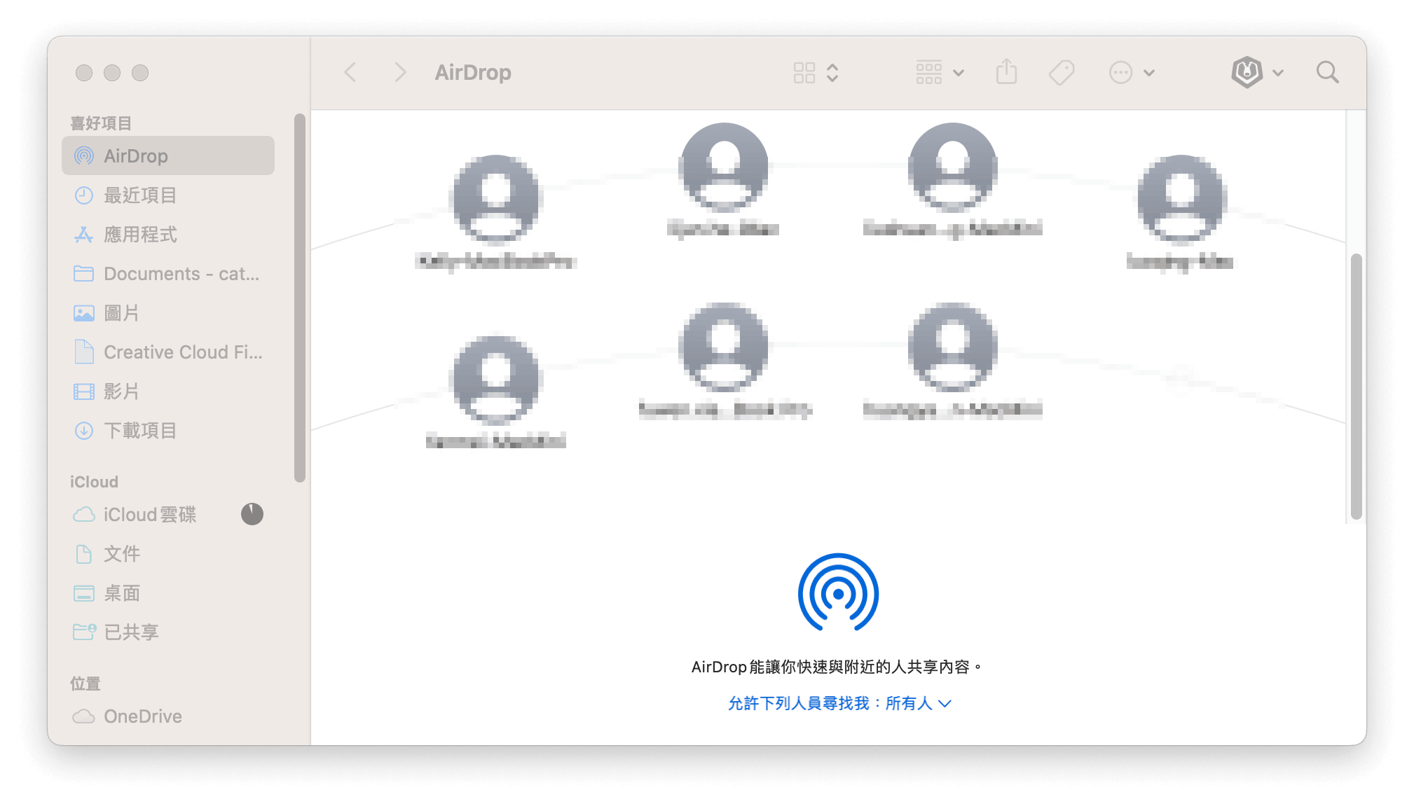Screen dimensions: 1414x804
Task: Open the More actions ellipsis icon
Action: [1120, 72]
